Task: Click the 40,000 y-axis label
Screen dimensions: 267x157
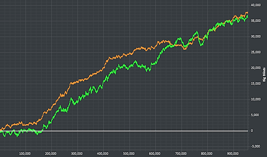Action: (x=256, y=5)
